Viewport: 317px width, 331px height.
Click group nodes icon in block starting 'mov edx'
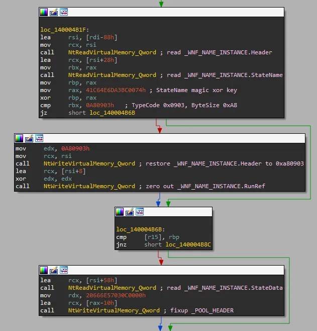[x=39, y=138]
